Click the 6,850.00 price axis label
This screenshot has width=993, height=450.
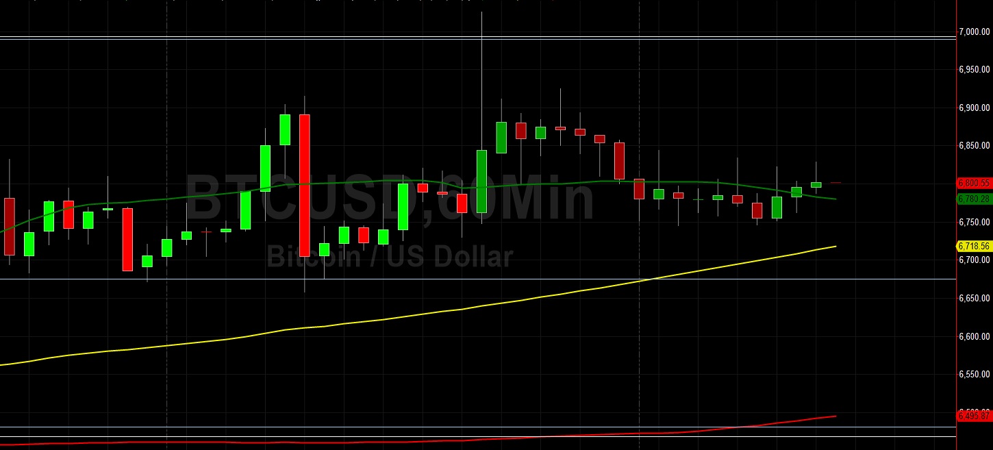tap(974, 146)
